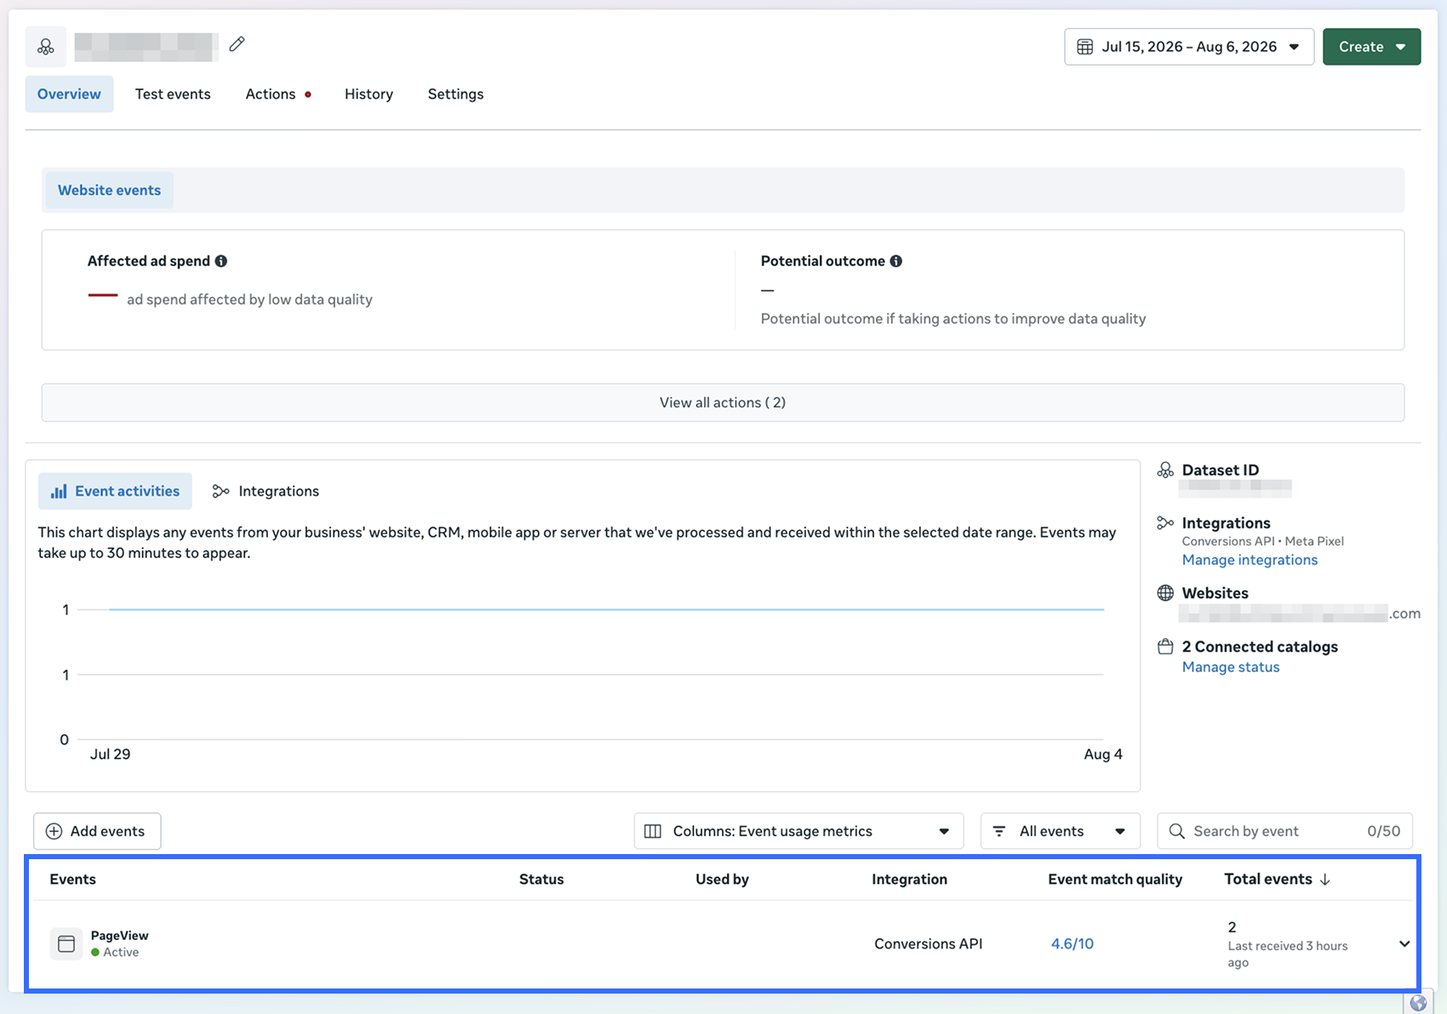Click the Conversions API integration cell
The height and width of the screenshot is (1014, 1447).
tap(929, 943)
